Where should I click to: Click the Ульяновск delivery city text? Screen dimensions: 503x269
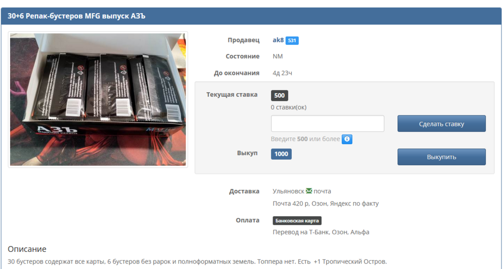tap(288, 191)
